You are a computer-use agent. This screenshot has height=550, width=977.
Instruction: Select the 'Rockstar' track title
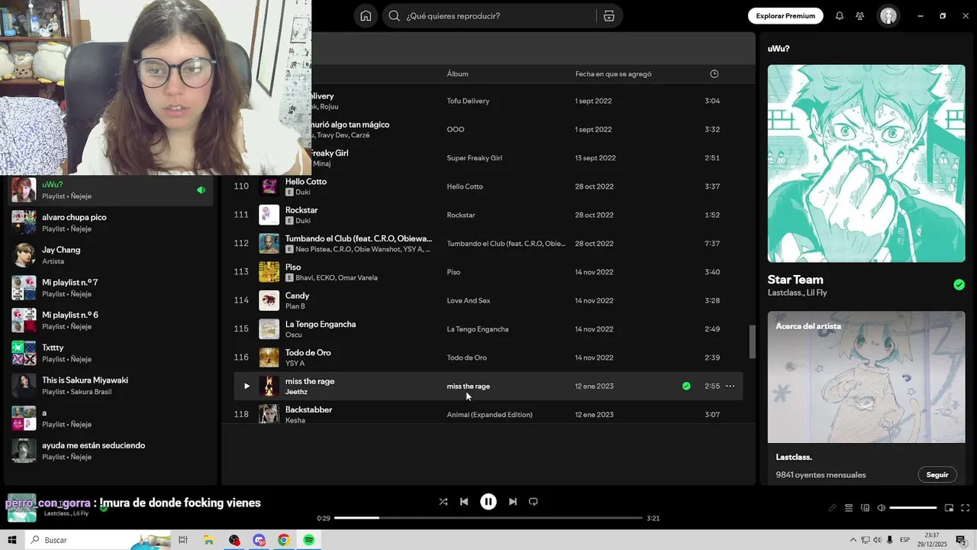click(301, 210)
